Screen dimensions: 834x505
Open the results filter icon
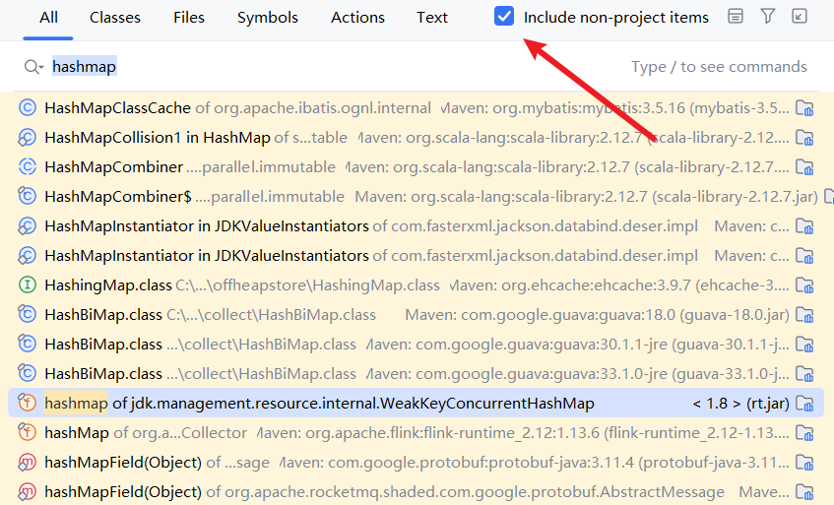click(x=767, y=17)
